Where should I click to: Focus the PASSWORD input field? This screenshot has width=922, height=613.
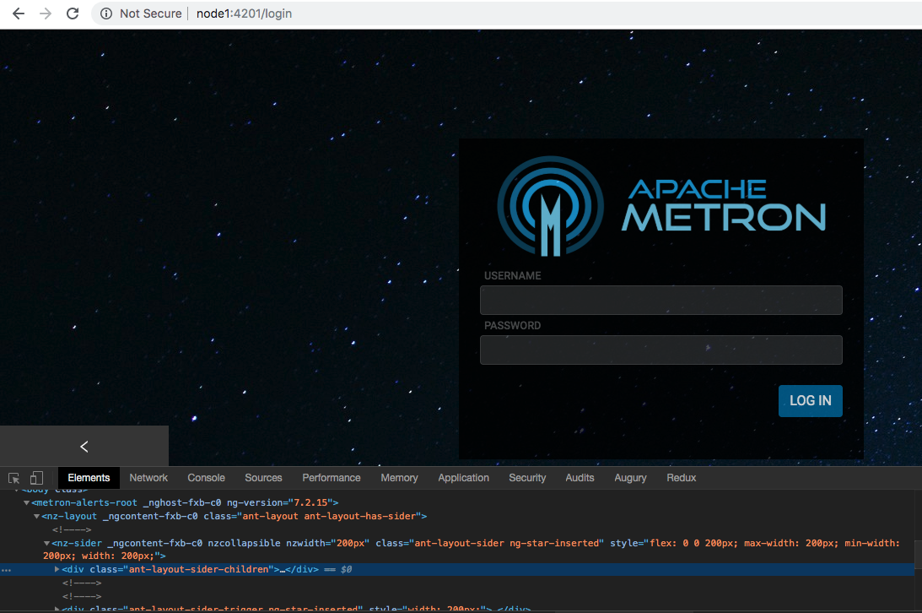click(x=661, y=350)
